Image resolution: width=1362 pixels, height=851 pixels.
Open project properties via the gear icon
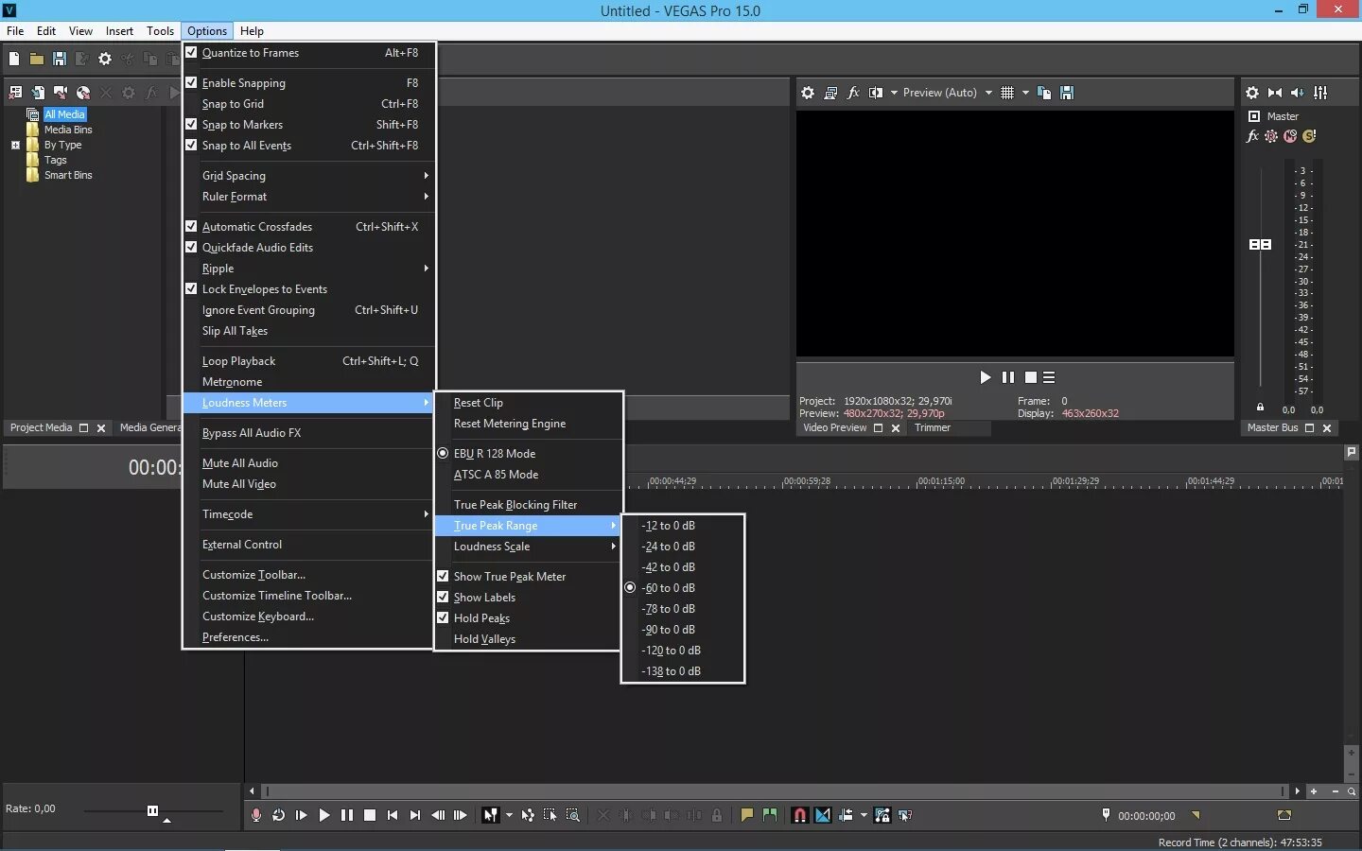pos(105,60)
